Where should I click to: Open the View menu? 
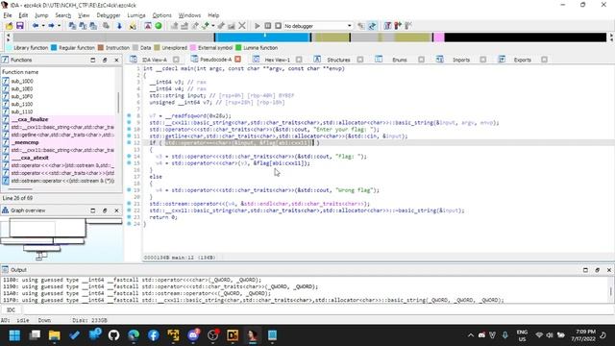tap(84, 15)
